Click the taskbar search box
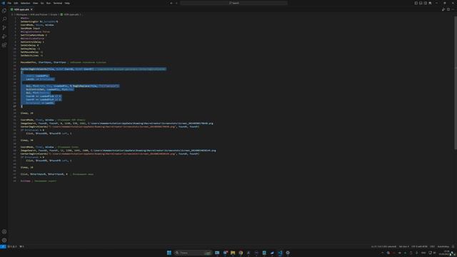This screenshot has height=257, width=457. [x=193, y=253]
